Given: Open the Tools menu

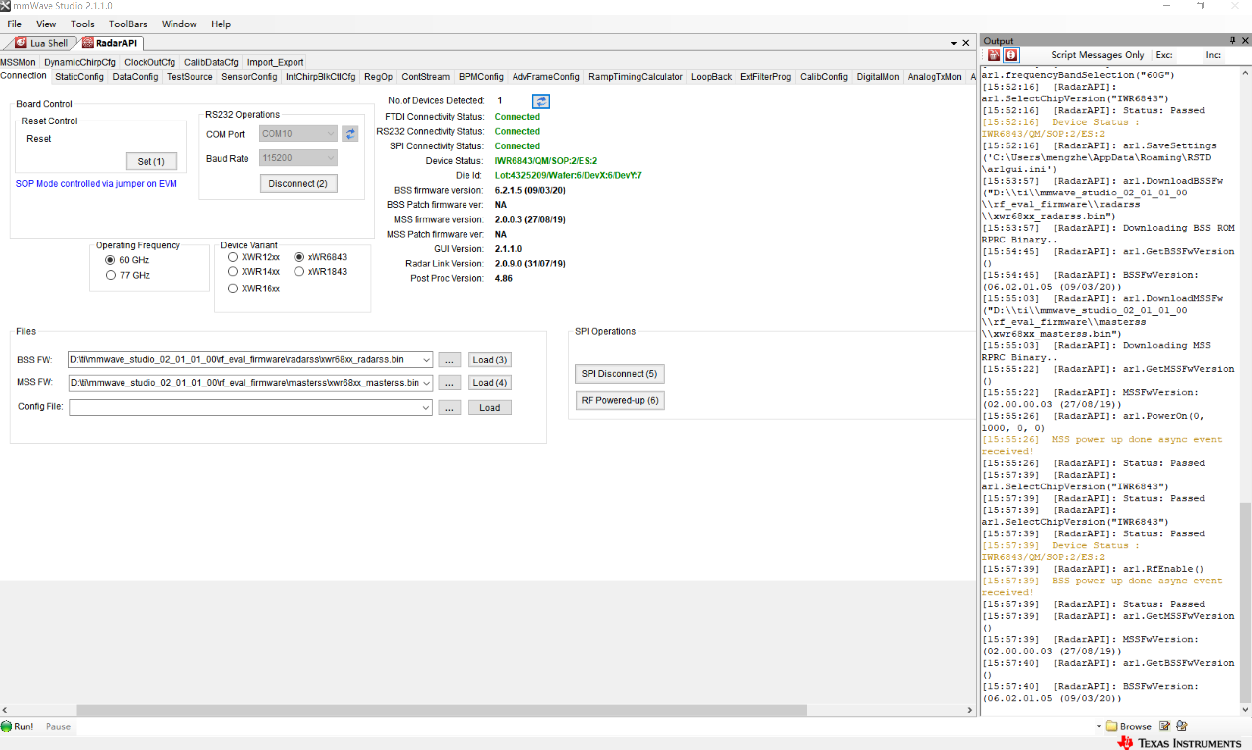Looking at the screenshot, I should point(82,24).
